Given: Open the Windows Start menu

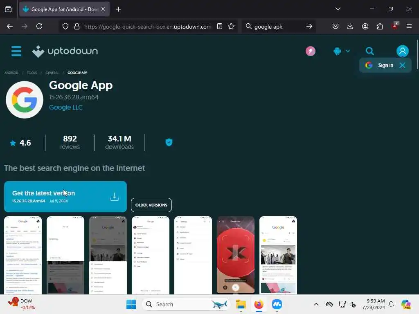Looking at the screenshot, I should [131, 304].
